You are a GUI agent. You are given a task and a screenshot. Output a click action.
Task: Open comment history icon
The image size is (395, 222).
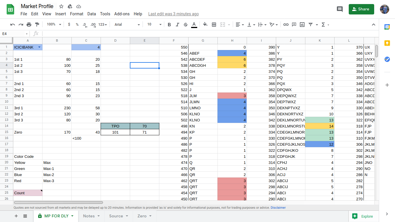340,9
